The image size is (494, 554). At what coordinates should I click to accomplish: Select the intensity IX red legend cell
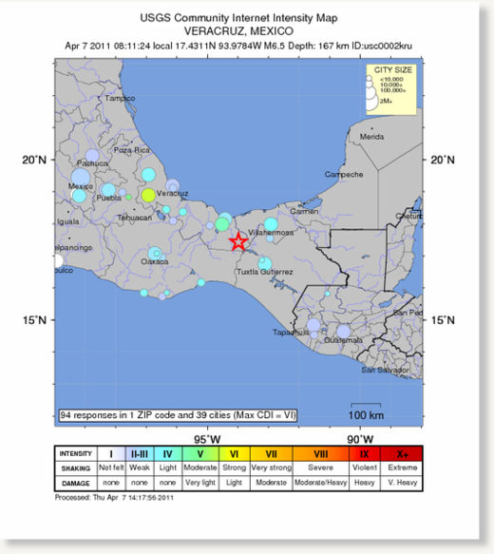pyautogui.click(x=365, y=454)
